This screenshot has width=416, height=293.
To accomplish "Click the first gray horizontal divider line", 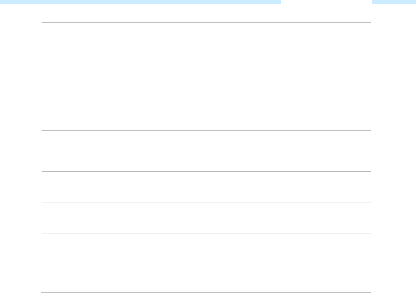I will pyautogui.click(x=206, y=23).
